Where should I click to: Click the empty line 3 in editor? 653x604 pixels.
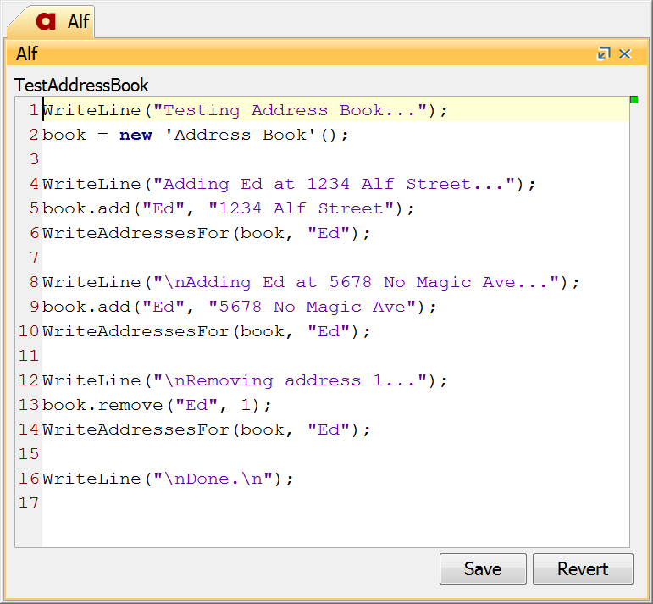point(254,159)
